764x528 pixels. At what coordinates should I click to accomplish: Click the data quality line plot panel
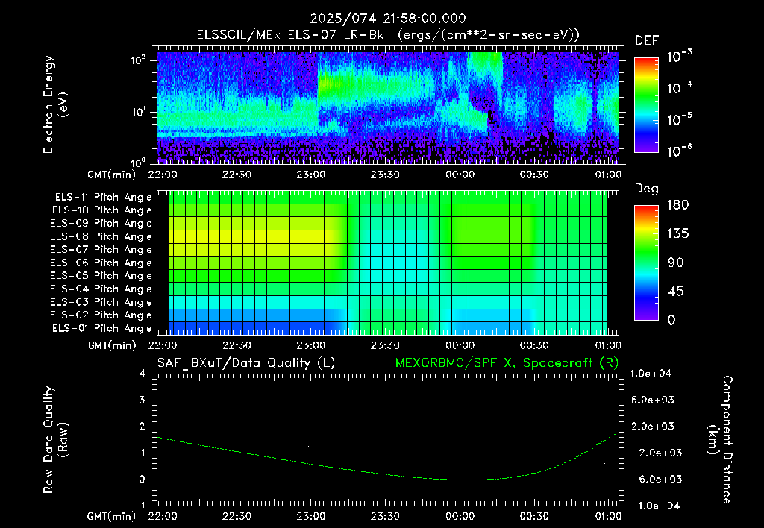point(388,440)
